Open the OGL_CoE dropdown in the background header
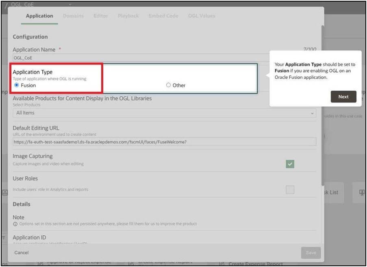The height and width of the screenshot is (267, 367). pyautogui.click(x=70, y=4)
